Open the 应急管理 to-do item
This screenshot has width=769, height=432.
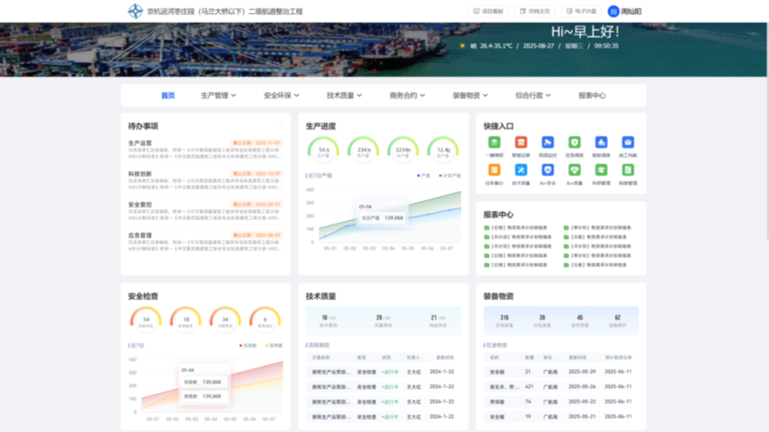point(205,242)
